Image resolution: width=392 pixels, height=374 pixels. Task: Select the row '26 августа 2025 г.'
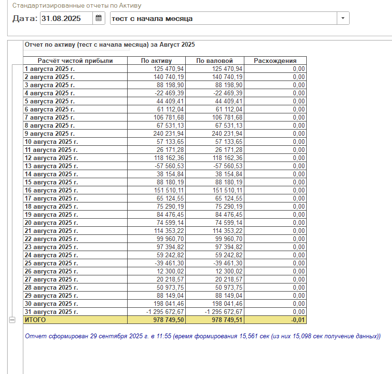pos(165,271)
